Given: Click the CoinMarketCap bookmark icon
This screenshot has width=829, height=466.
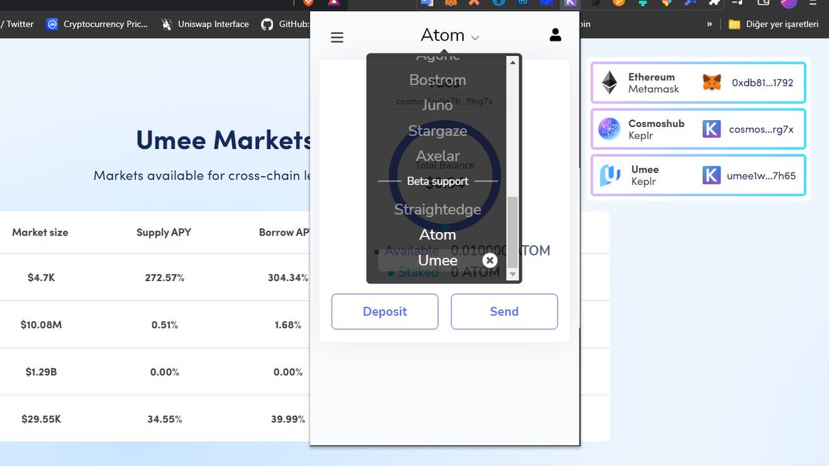Looking at the screenshot, I should point(52,24).
